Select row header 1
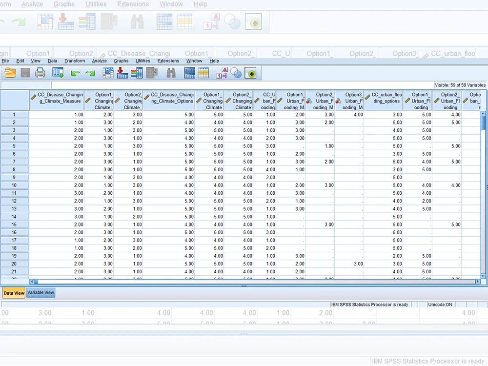Image resolution: width=488 pixels, height=366 pixels. tap(14, 115)
